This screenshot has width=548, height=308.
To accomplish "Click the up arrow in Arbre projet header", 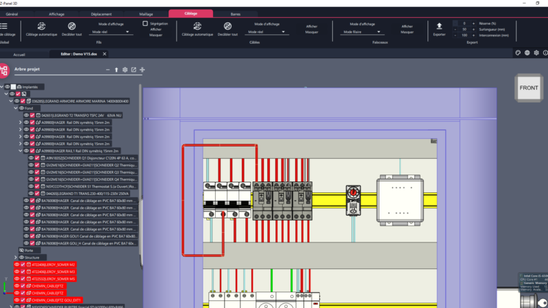I will pos(116,70).
